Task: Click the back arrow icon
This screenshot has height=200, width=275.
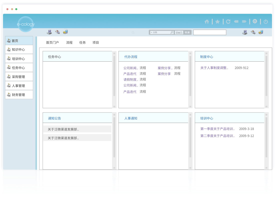Action: point(236,22)
